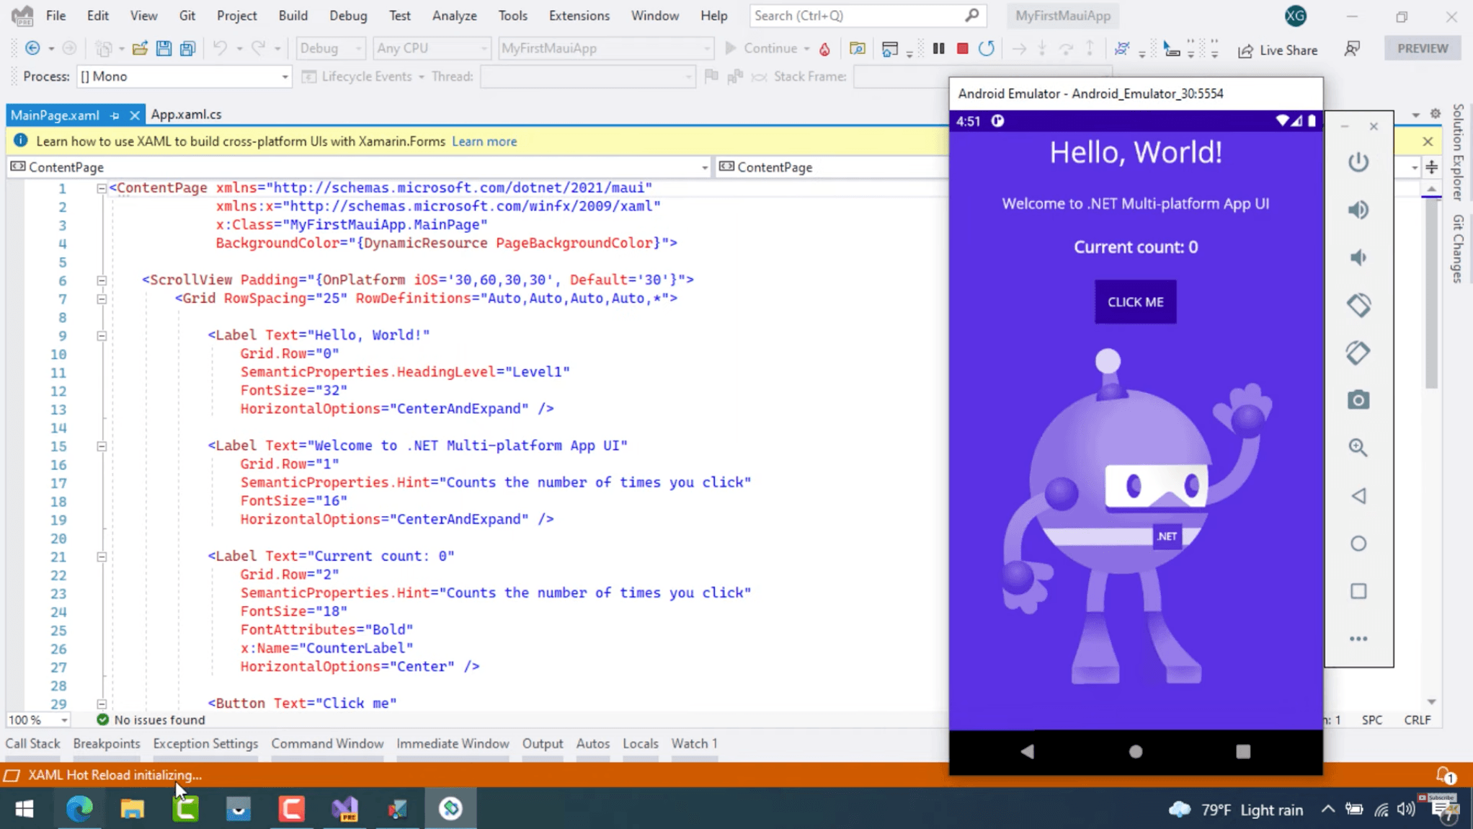Click the Stop debugging button
Viewport: 1473px width, 829px height.
pyautogui.click(x=963, y=48)
